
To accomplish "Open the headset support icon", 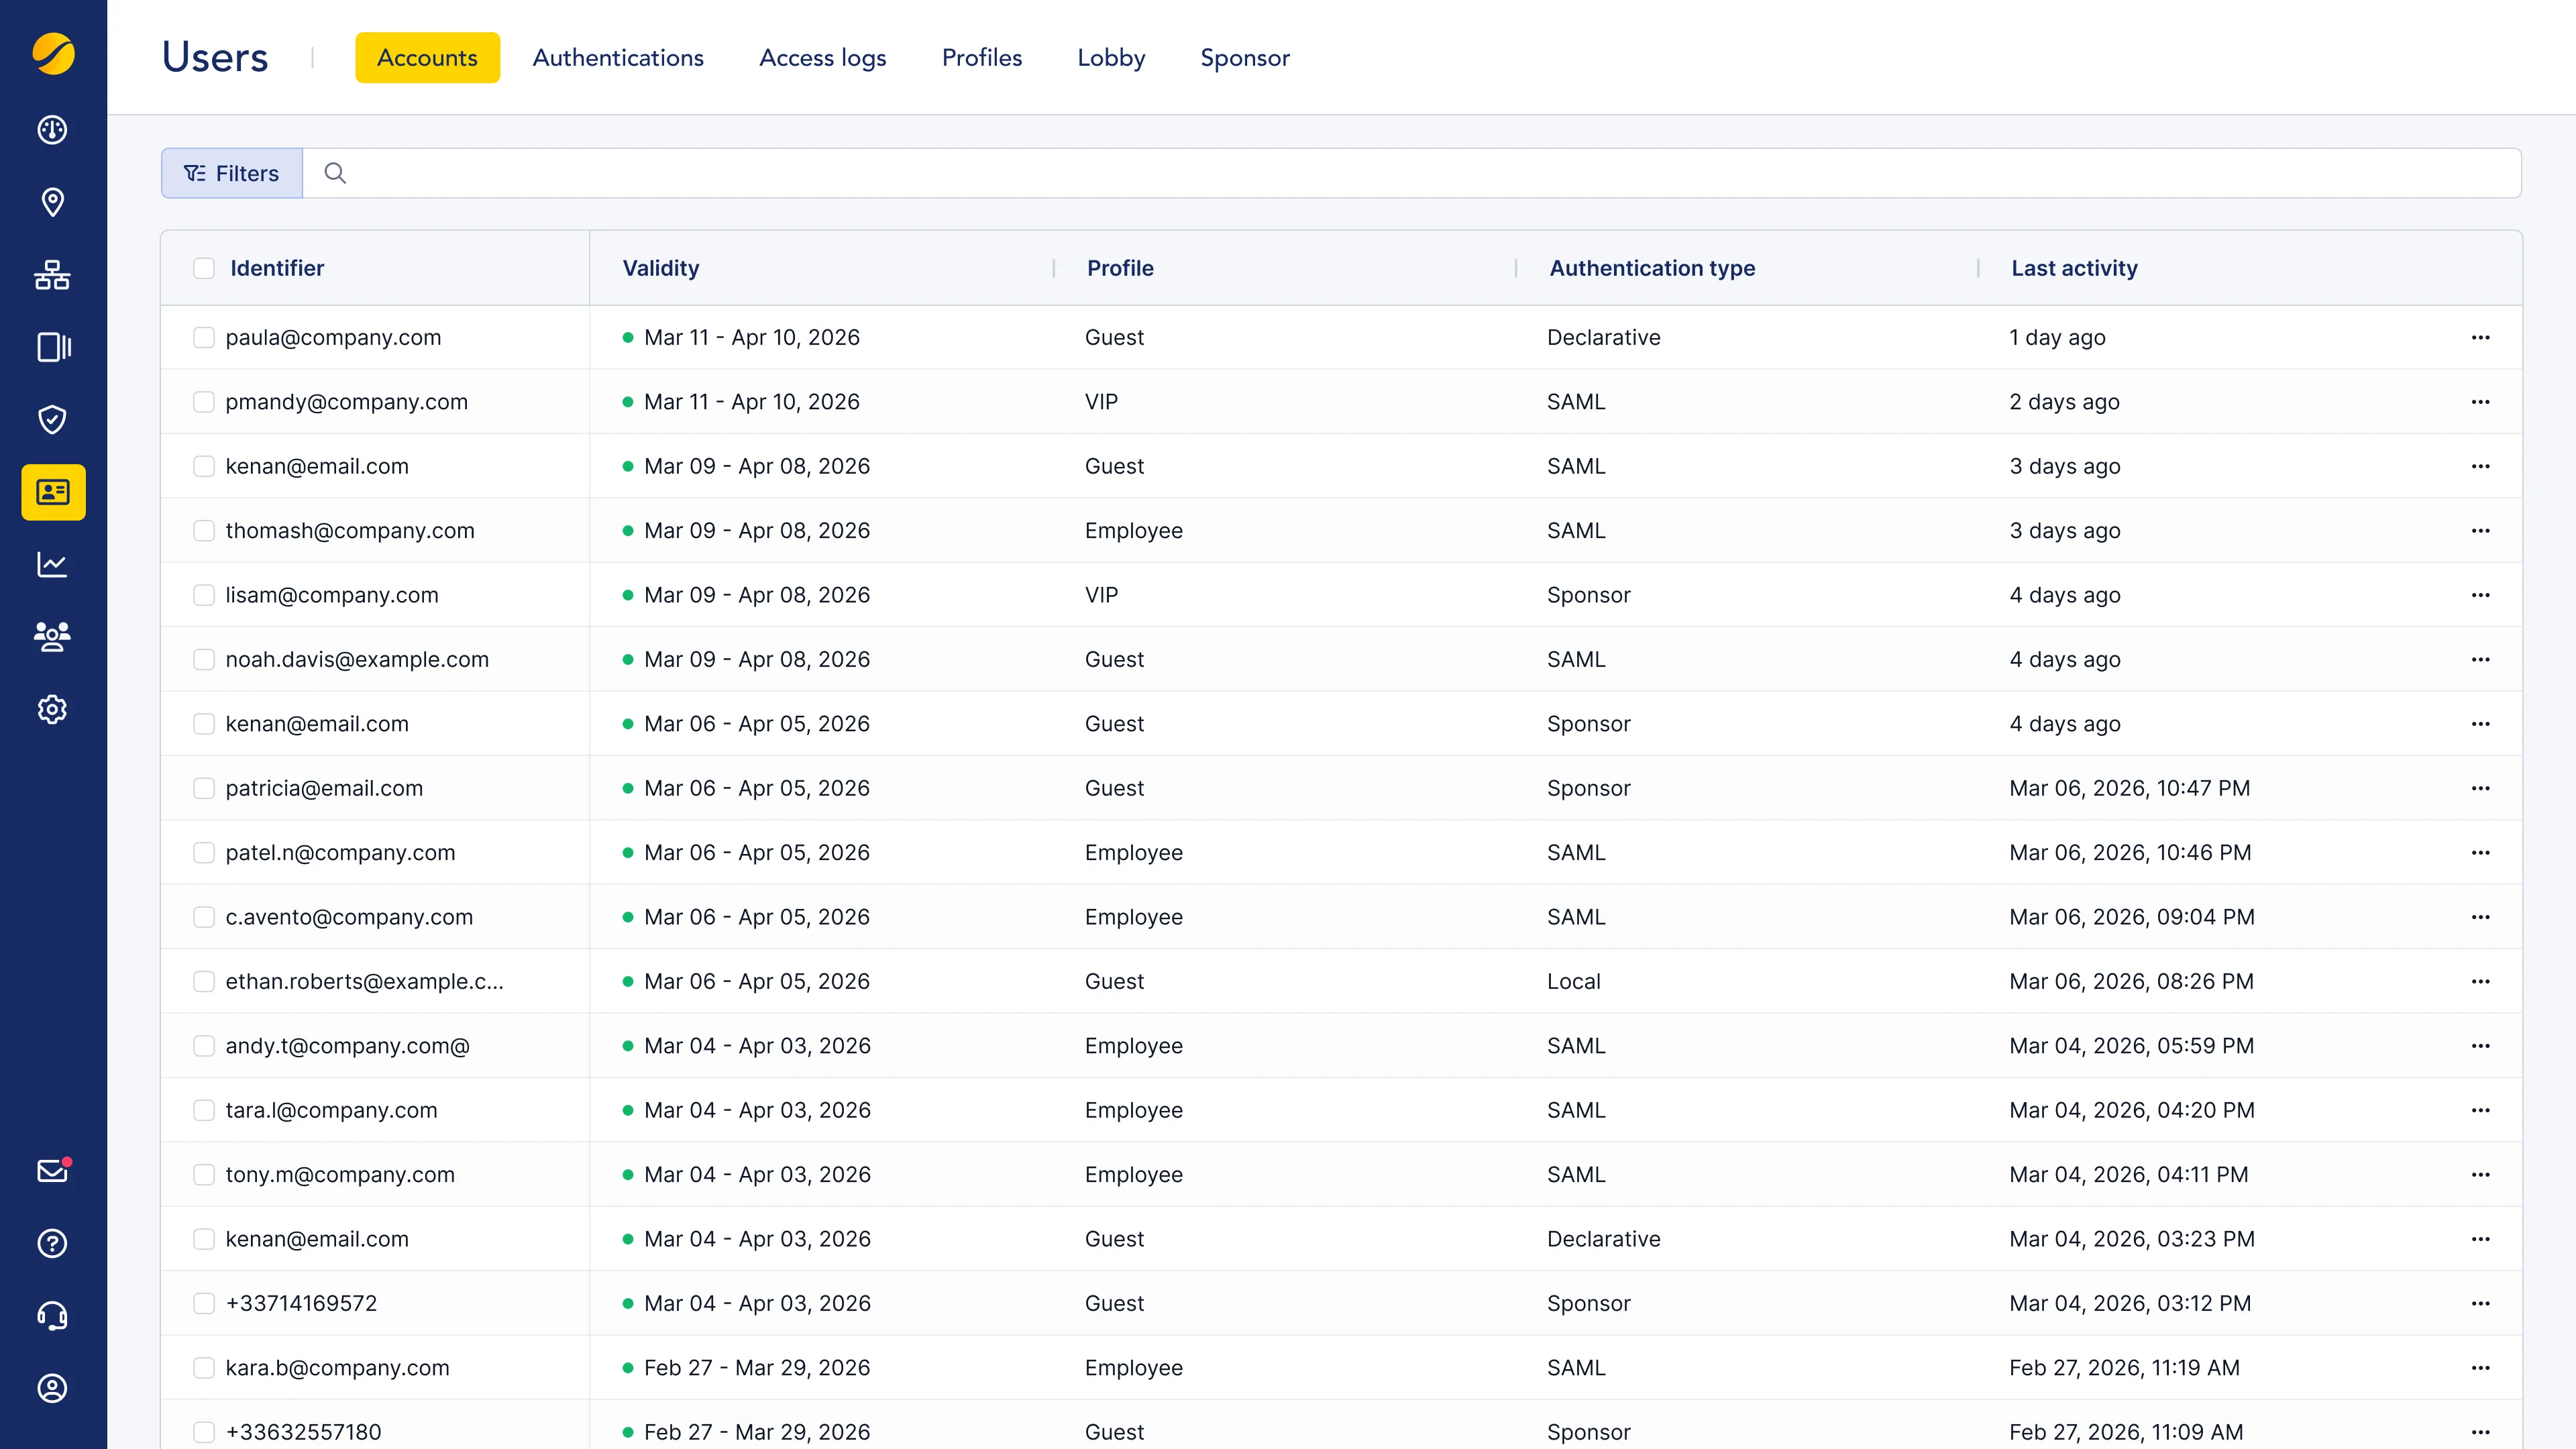I will point(52,1316).
